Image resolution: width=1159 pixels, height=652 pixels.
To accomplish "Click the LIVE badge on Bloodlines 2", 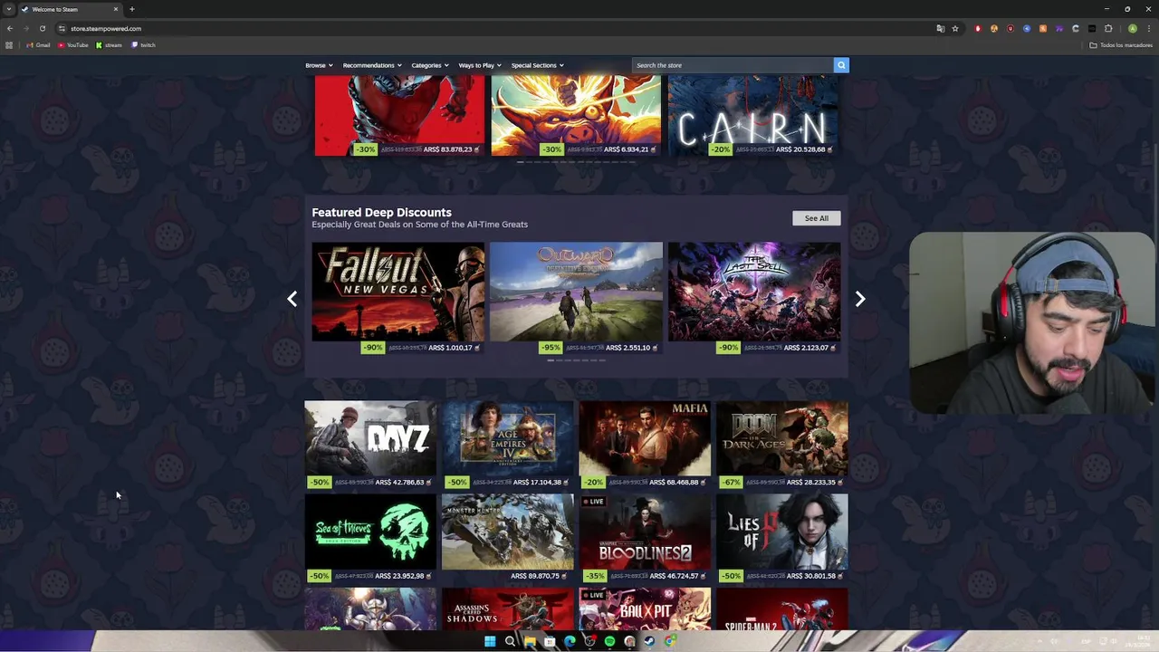I will coord(593,502).
